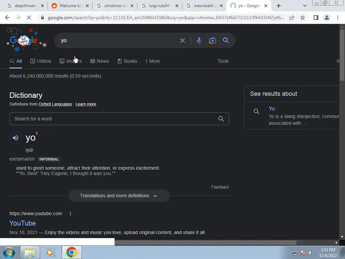Click the Google Go Vote doodle logo
The width and height of the screenshot is (345, 259).
(26, 40)
